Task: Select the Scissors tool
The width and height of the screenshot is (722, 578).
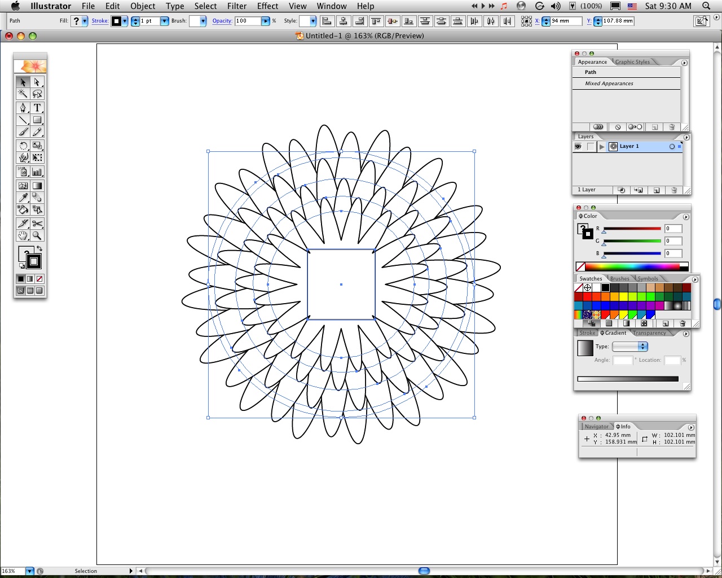Action: tap(37, 224)
